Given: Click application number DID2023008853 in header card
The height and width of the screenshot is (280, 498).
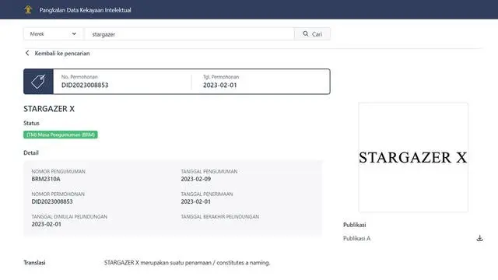Looking at the screenshot, I should pyautogui.click(x=85, y=85).
